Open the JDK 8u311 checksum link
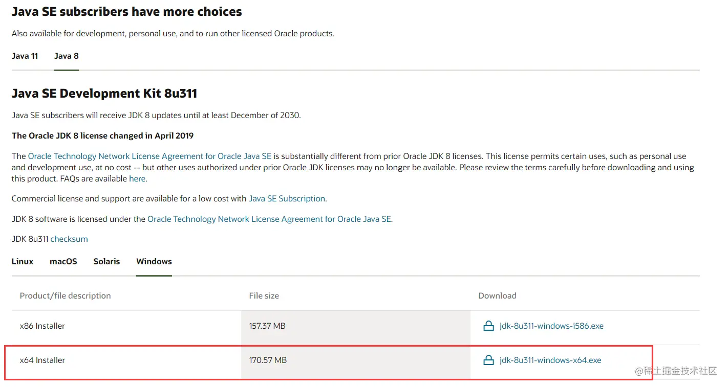Image resolution: width=728 pixels, height=387 pixels. (69, 239)
